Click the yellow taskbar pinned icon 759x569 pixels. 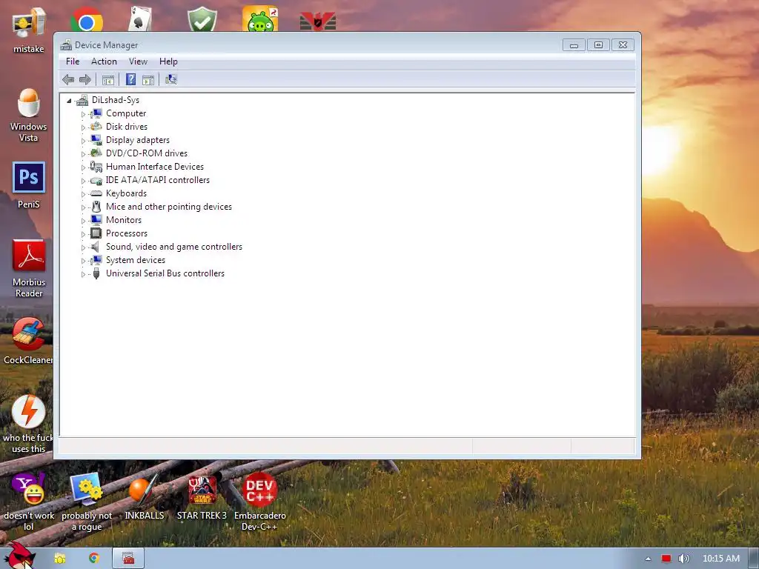[x=59, y=559]
